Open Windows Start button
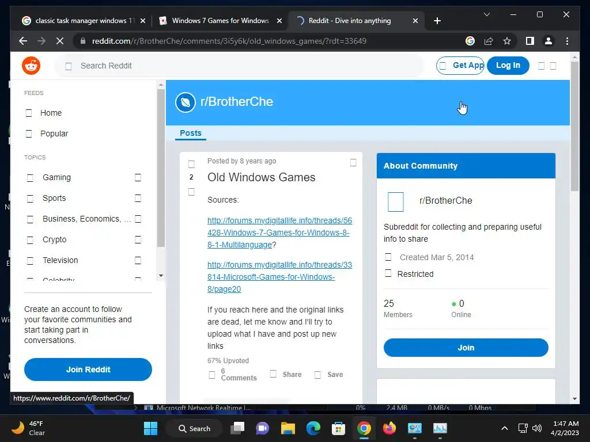This screenshot has width=590, height=442. point(150,428)
